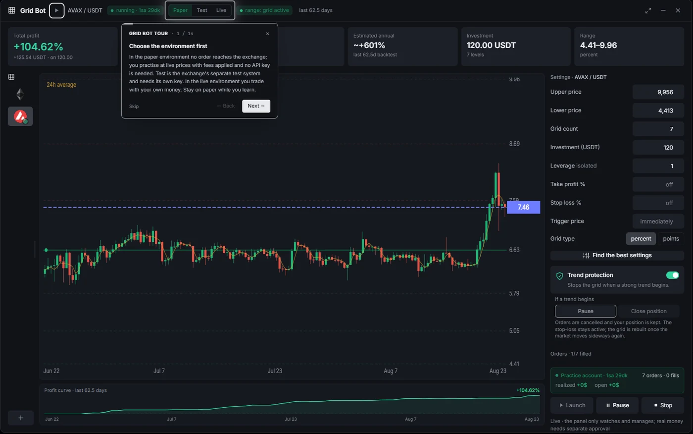
Task: Select the AVAX bot in the sidebar
Action: pos(20,116)
